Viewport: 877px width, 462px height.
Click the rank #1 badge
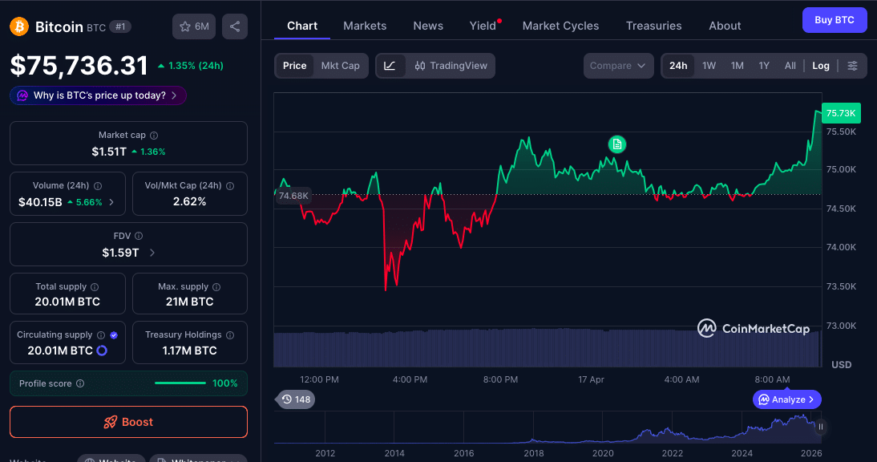coord(120,26)
